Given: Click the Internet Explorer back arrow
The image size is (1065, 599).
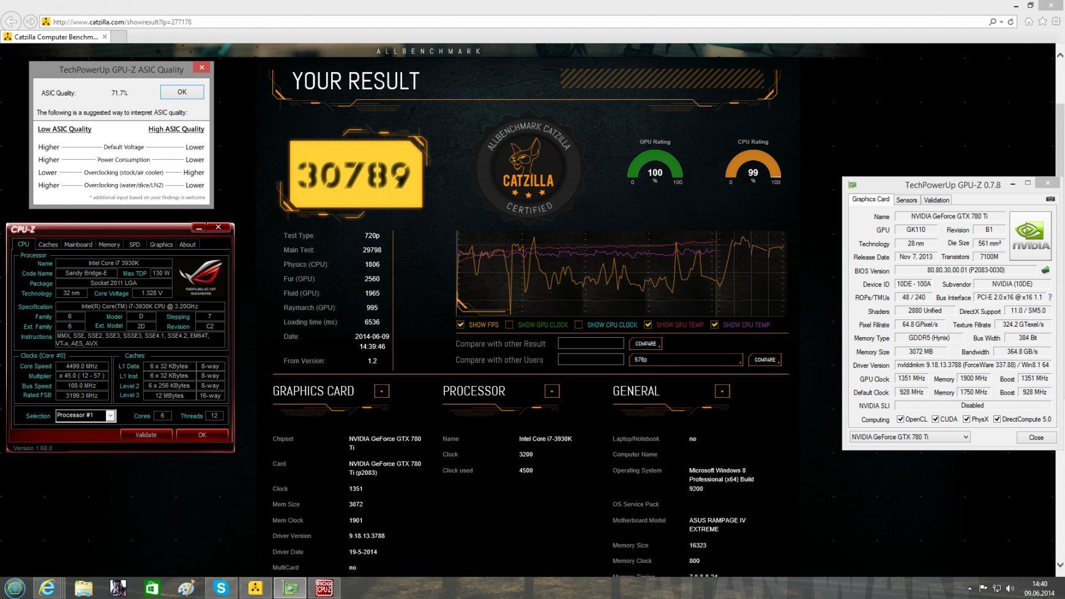Looking at the screenshot, I should coord(12,21).
